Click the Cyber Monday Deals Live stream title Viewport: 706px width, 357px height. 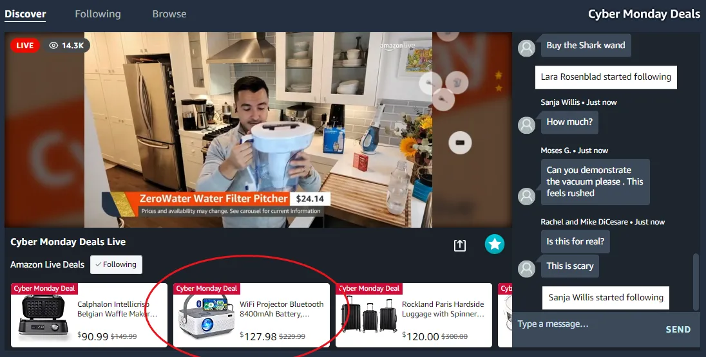coord(68,242)
